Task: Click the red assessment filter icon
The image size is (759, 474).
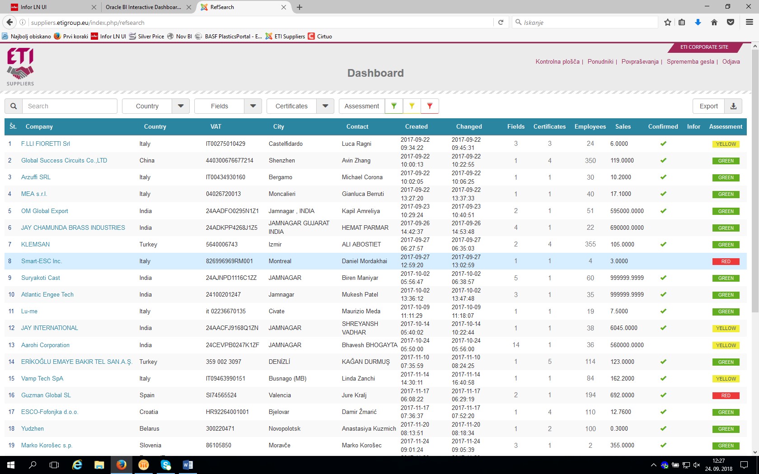Action: click(x=430, y=106)
